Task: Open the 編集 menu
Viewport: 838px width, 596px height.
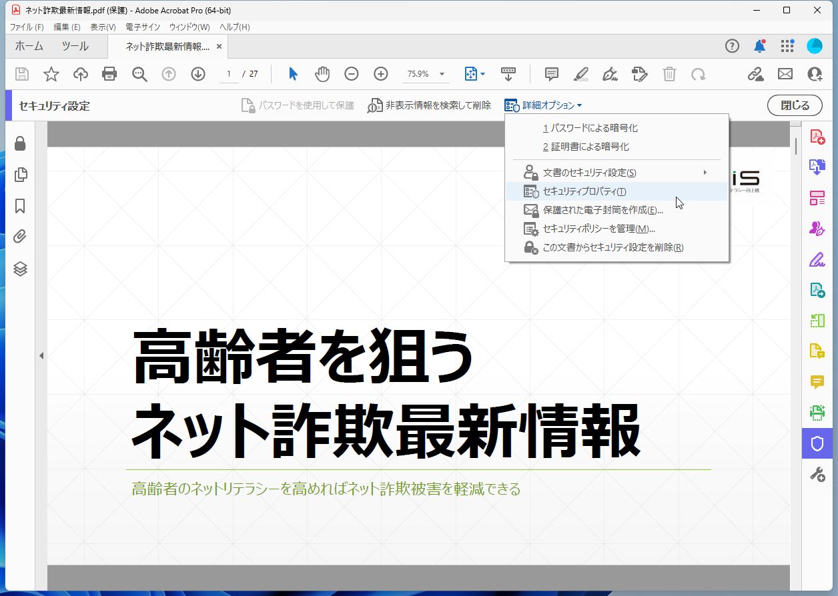Action: pyautogui.click(x=67, y=27)
